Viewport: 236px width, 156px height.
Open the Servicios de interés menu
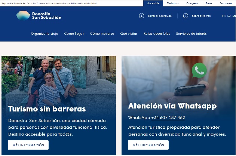tap(191, 34)
